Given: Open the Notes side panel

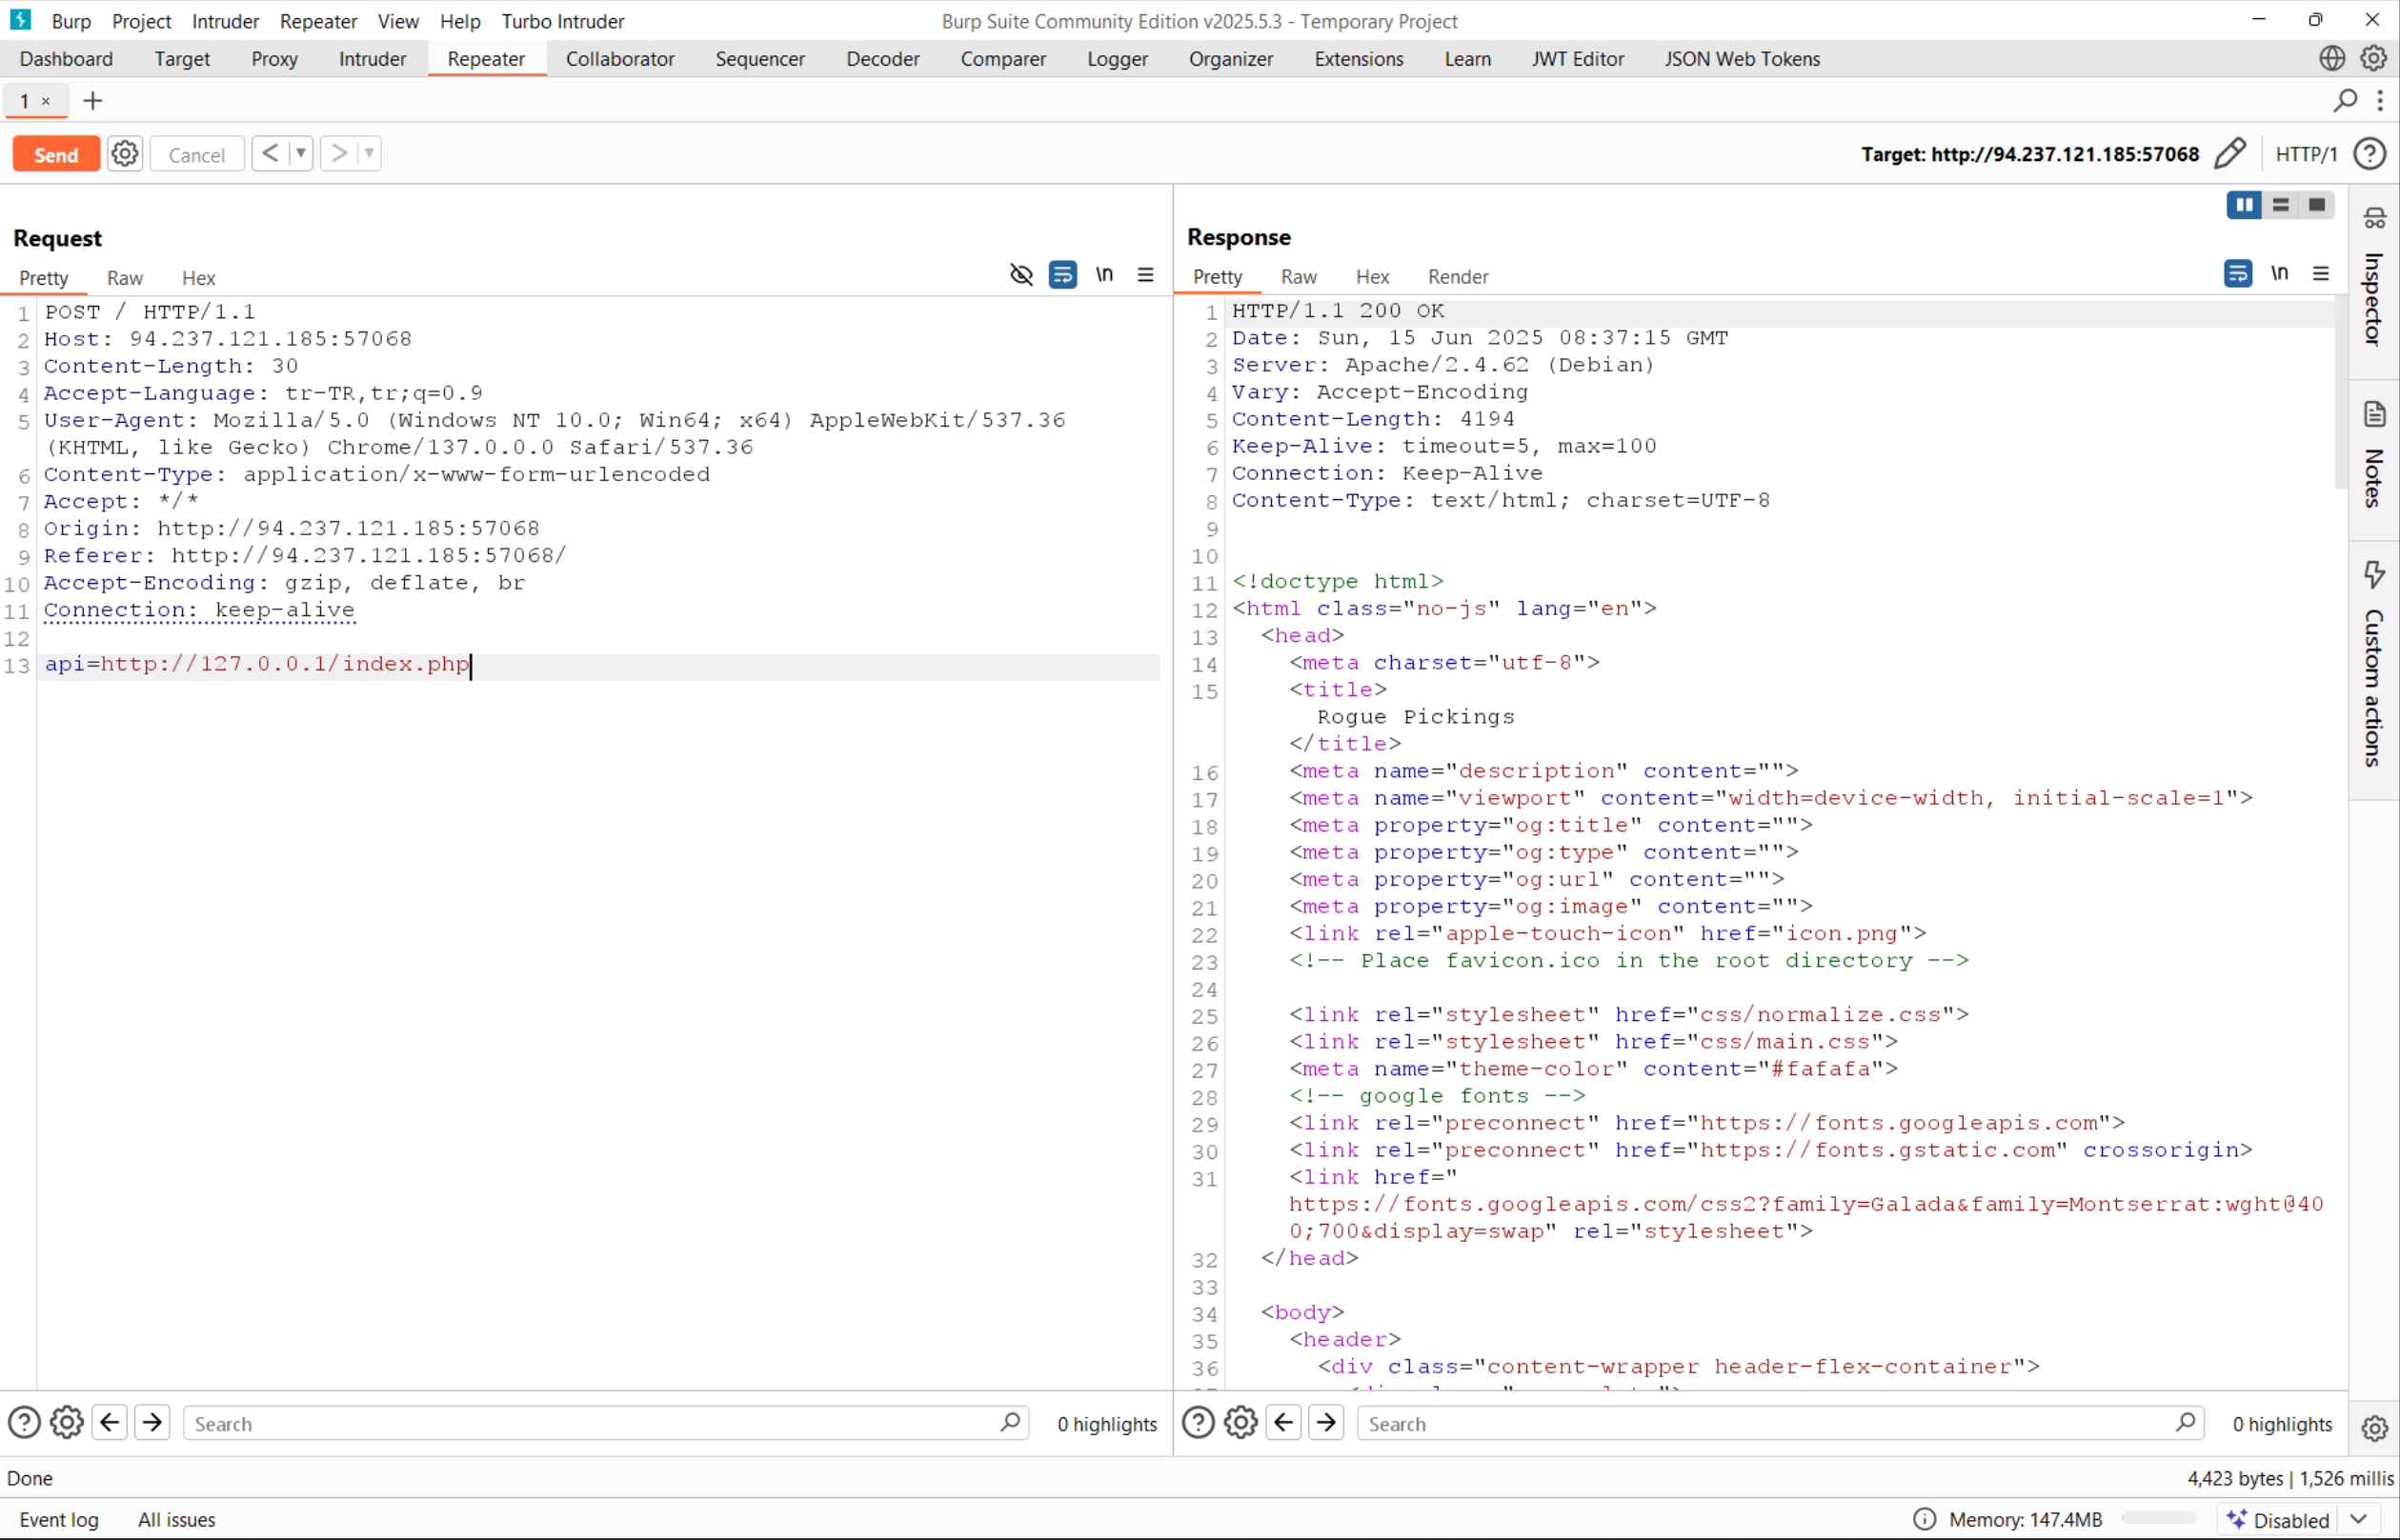Looking at the screenshot, I should [x=2374, y=457].
